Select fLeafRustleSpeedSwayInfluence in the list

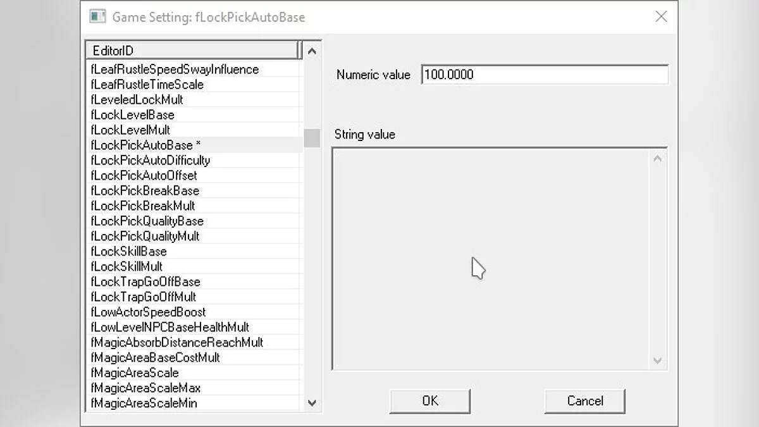[175, 69]
